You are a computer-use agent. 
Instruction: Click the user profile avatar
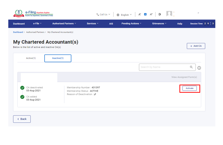tap(169, 14)
